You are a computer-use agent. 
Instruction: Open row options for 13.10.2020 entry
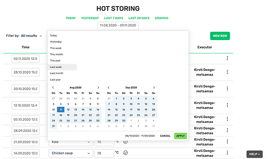227,105
